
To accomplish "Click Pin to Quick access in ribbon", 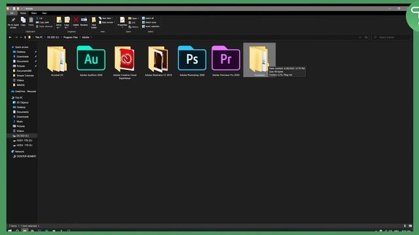I will (x=13, y=23).
